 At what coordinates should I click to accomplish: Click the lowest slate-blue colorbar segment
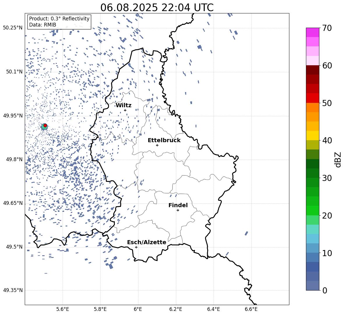coord(313,286)
